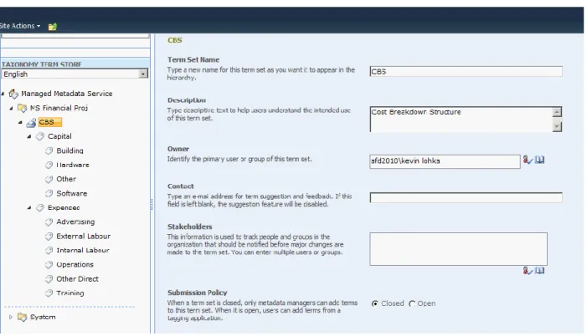Select the System group label
Image resolution: width=587 pixels, height=336 pixels.
(43, 317)
